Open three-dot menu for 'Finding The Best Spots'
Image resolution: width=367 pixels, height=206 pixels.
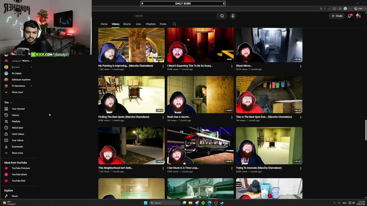pos(163,117)
